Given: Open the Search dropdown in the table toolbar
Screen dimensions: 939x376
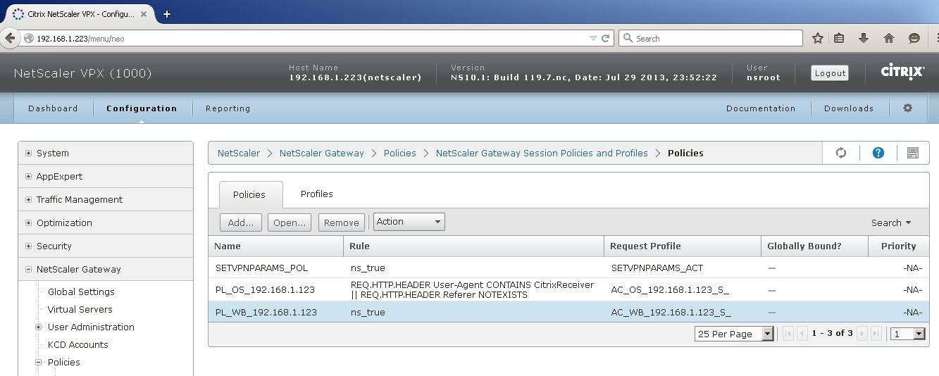Looking at the screenshot, I should 891,223.
